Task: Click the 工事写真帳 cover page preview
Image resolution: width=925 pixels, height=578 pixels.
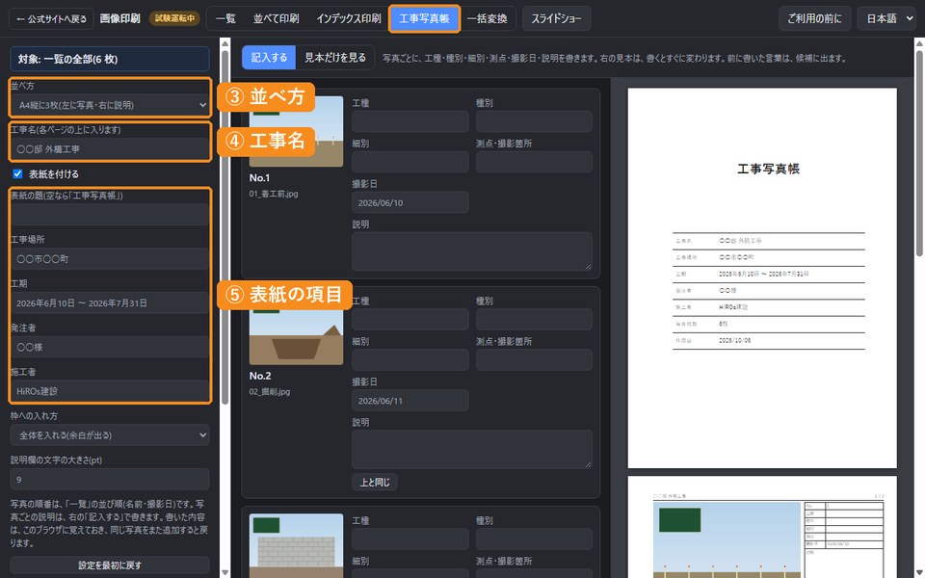Action: [x=762, y=277]
